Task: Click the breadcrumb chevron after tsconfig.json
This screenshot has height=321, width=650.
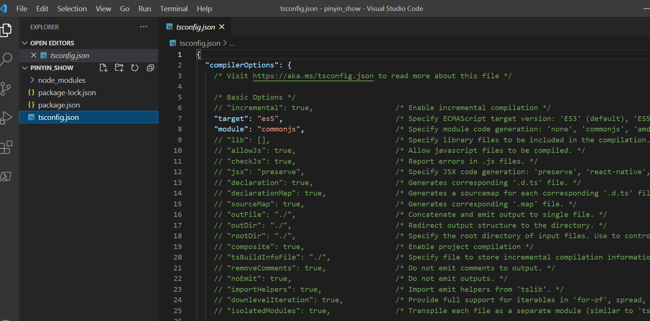Action: click(x=225, y=43)
